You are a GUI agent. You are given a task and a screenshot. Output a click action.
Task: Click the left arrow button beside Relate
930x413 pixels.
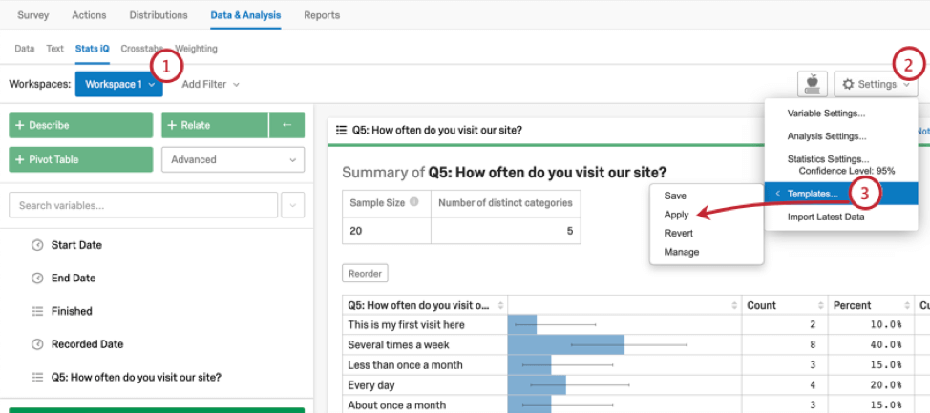pyautogui.click(x=286, y=125)
